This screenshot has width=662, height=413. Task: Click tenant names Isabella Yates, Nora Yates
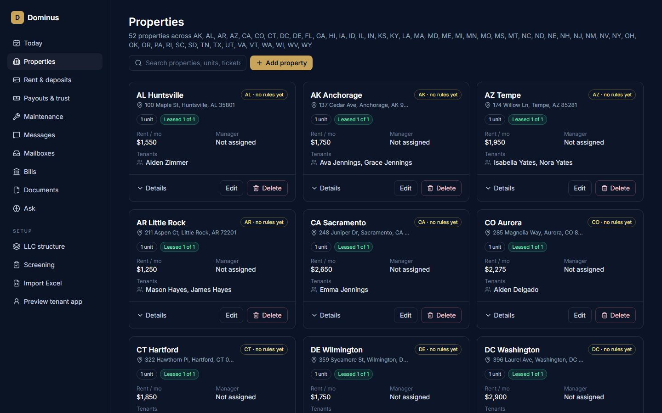[533, 162]
